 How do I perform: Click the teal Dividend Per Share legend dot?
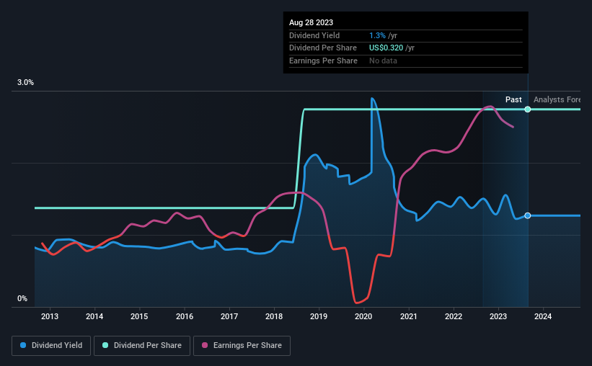coord(105,345)
